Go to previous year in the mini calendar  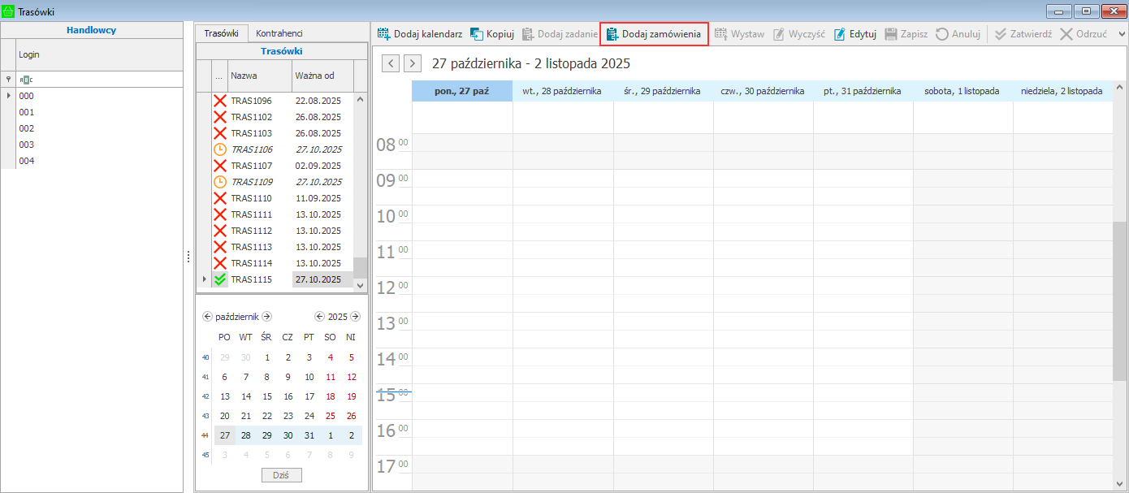point(319,317)
